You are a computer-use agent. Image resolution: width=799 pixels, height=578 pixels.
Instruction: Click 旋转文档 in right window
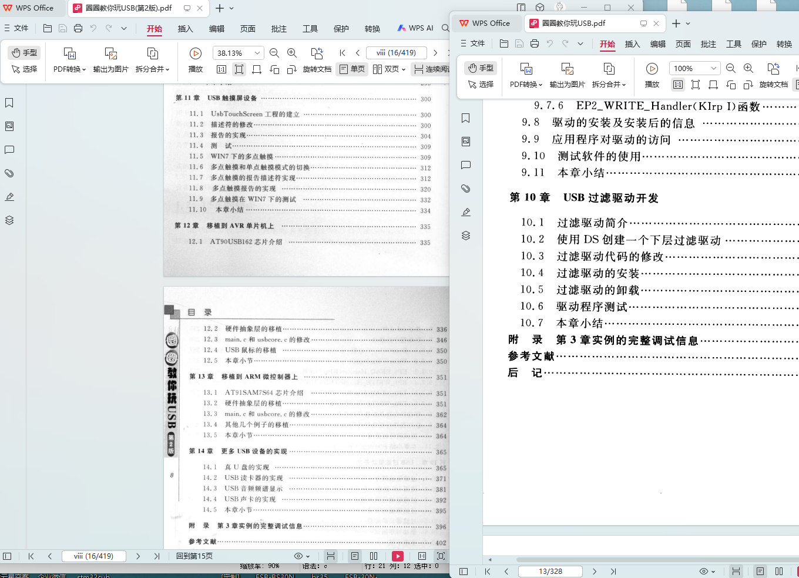774,84
